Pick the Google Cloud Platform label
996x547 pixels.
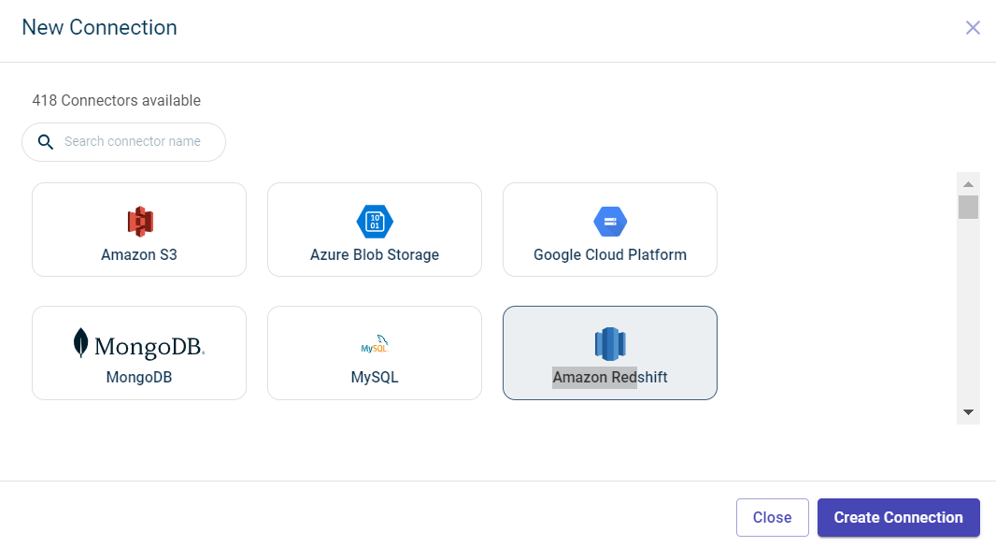pyautogui.click(x=610, y=254)
